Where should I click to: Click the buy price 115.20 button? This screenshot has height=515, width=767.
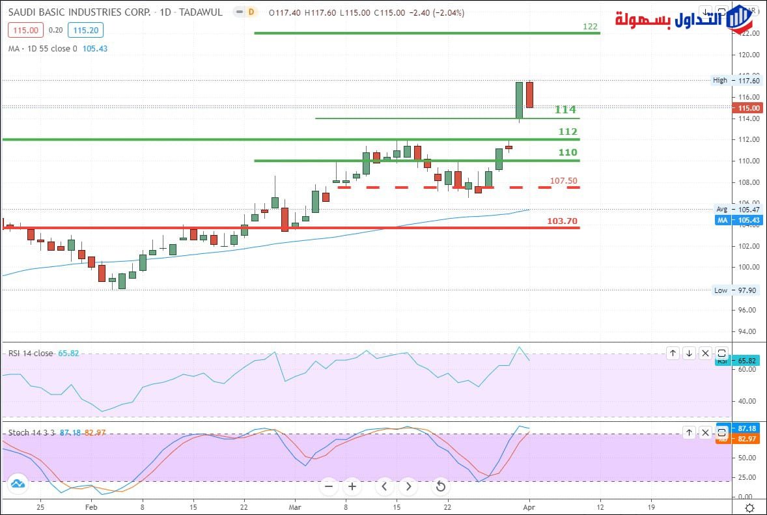[85, 31]
